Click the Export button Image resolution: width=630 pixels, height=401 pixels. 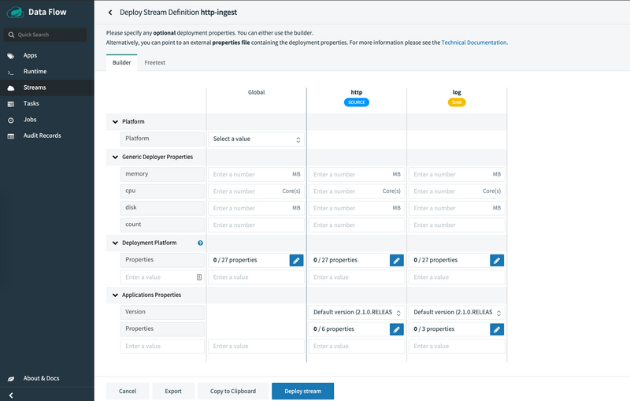coord(173,391)
